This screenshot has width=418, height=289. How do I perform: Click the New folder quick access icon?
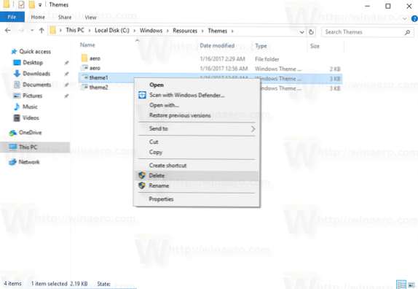(31, 4)
